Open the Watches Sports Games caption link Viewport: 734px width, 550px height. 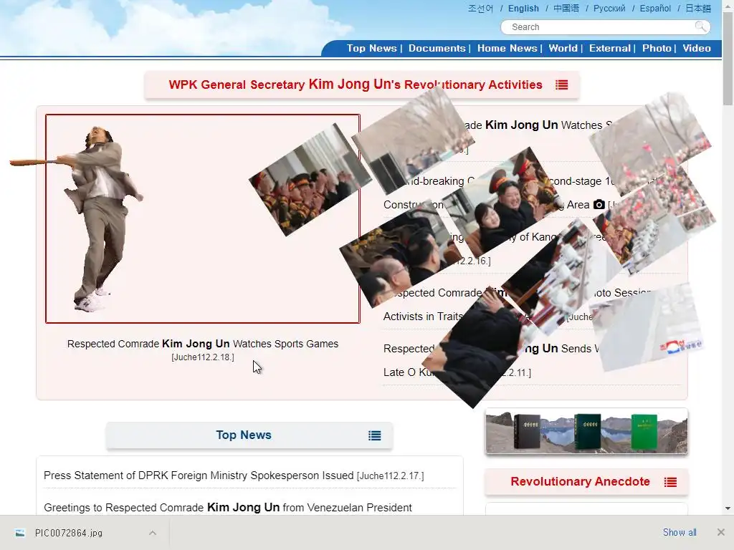(203, 344)
